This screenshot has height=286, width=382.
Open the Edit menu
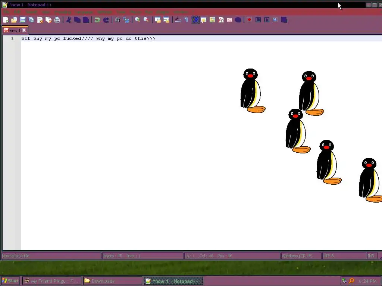[17, 12]
